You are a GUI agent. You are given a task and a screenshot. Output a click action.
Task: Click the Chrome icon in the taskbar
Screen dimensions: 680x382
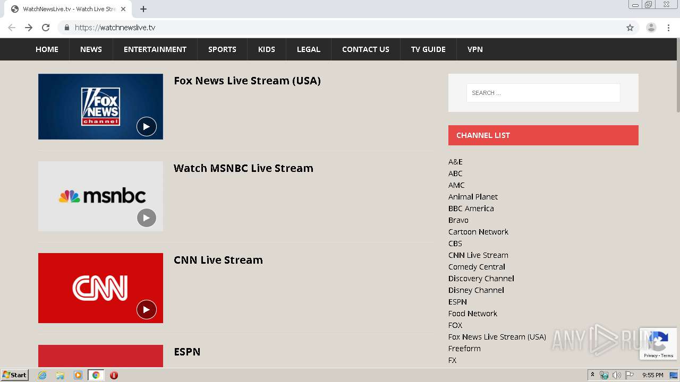(96, 375)
